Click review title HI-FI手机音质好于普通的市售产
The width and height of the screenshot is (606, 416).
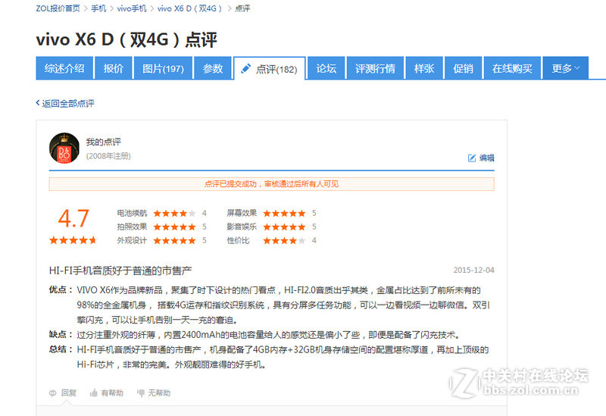120,271
